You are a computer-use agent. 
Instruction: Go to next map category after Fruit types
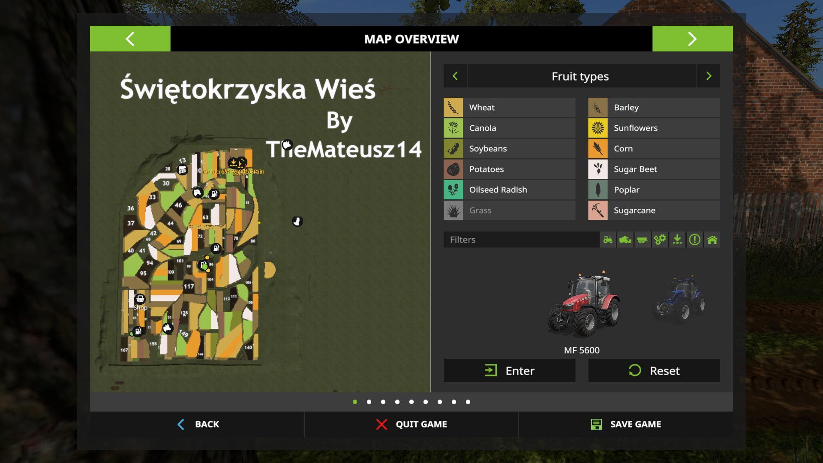(x=709, y=76)
